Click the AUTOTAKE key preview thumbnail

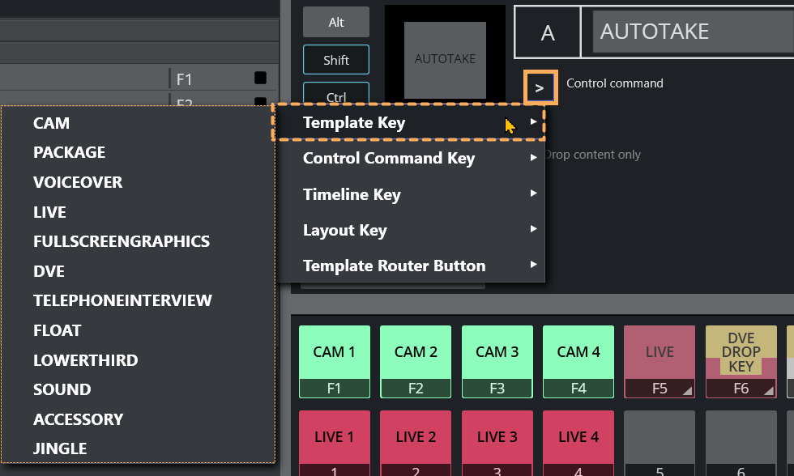click(x=445, y=59)
